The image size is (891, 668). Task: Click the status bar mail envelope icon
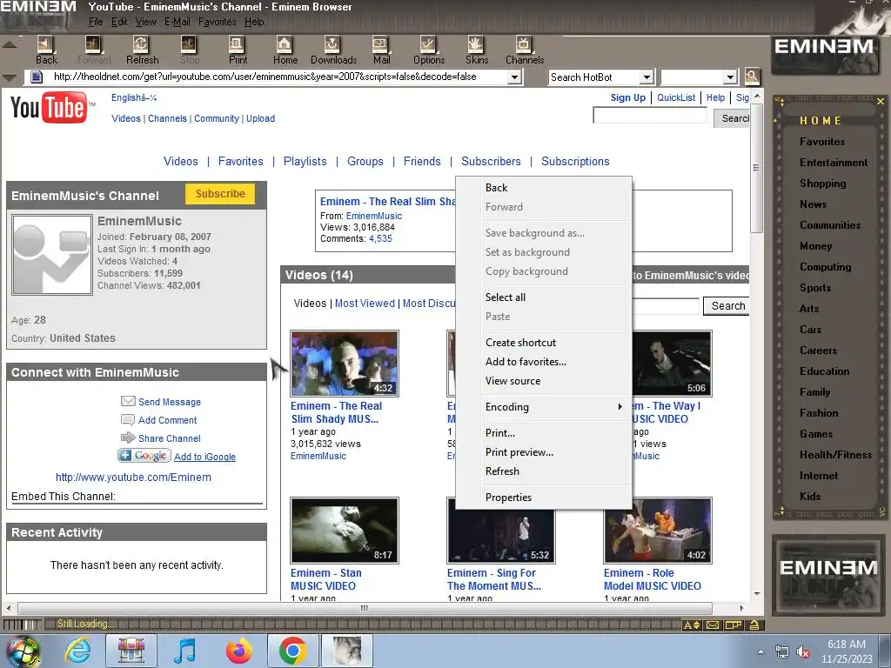tap(712, 625)
